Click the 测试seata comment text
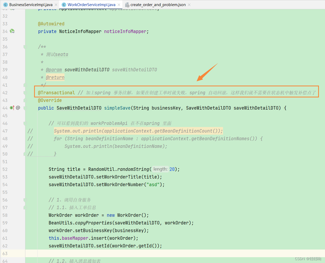325x263 pixels. click(x=57, y=54)
